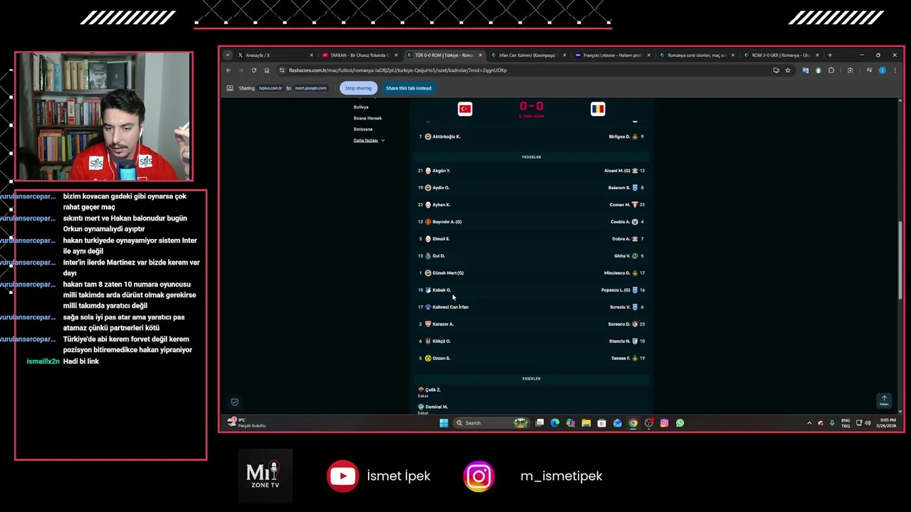
Task: Click the browser back arrow
Action: point(228,70)
